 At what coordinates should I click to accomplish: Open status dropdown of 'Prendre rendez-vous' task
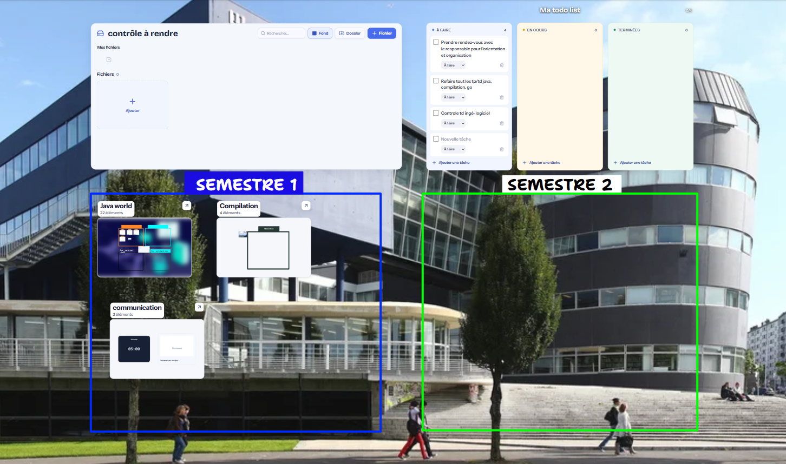coord(454,65)
